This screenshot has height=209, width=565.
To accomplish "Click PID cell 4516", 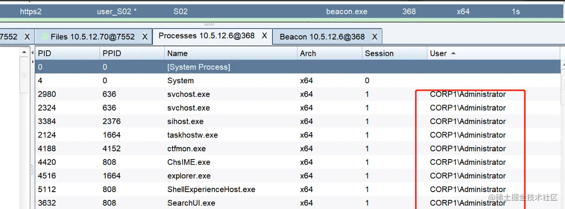I will (x=47, y=176).
